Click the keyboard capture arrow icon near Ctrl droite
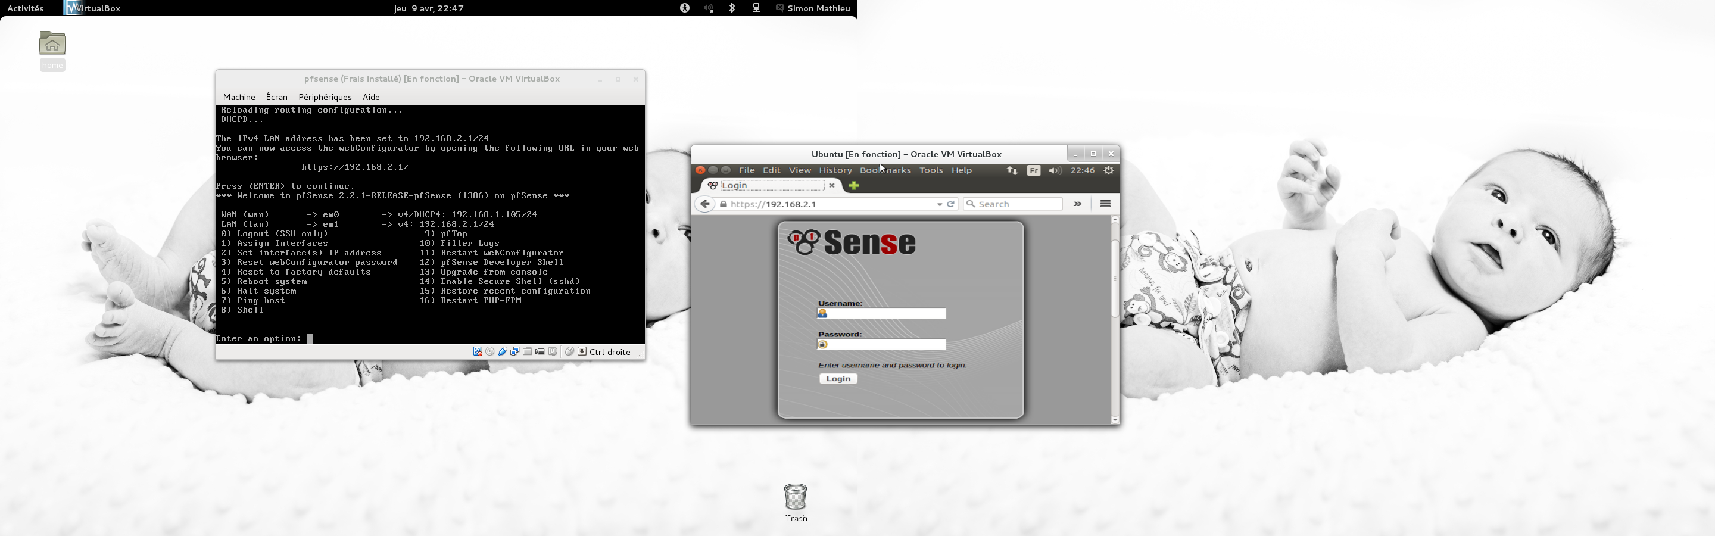The height and width of the screenshot is (536, 1715). [582, 351]
